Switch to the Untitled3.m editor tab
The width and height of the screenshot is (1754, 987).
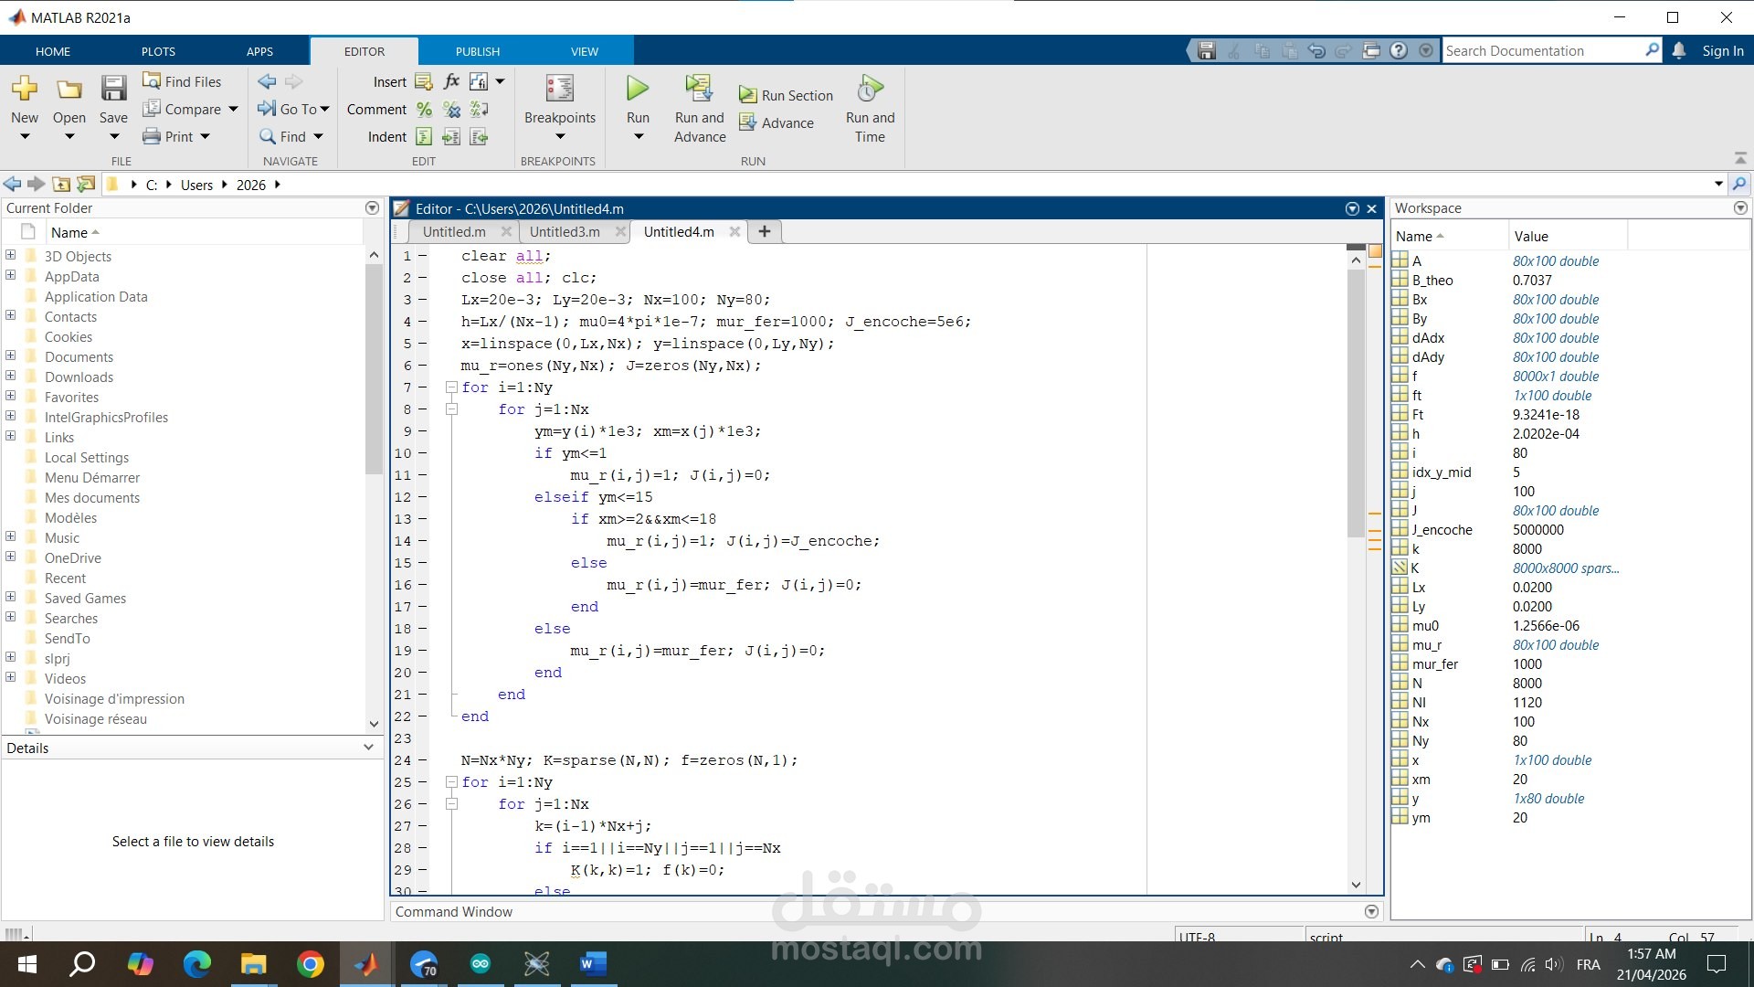coord(564,232)
